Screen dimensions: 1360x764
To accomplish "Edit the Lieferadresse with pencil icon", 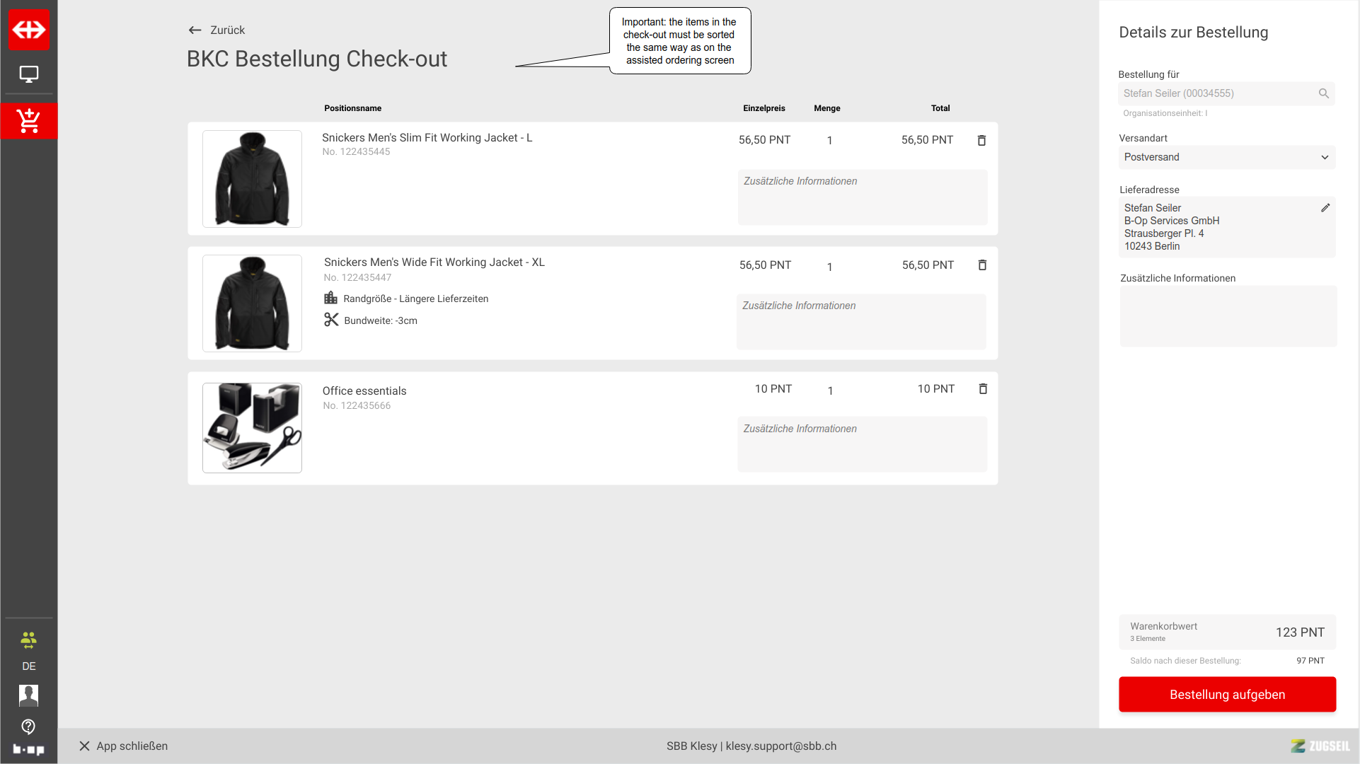I will point(1325,208).
